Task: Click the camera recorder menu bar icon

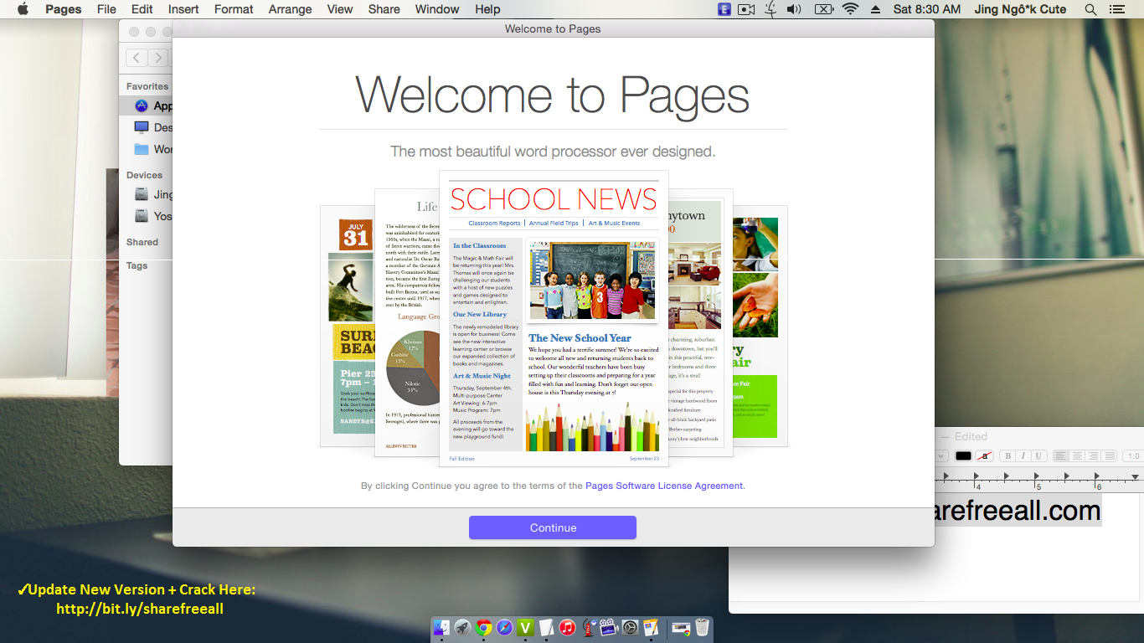Action: tap(746, 9)
